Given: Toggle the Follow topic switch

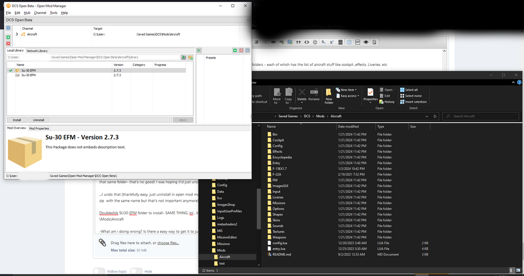Looking at the screenshot, I should point(99,271).
